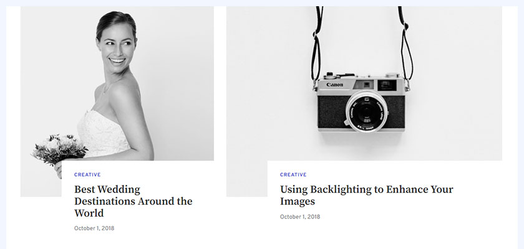Click the camera's round lens
524x249 pixels.
tap(367, 112)
